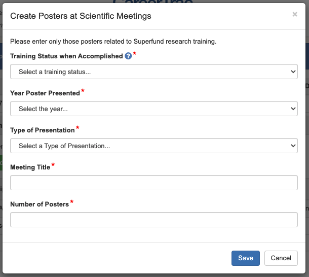
Task: Close the dialog with the × icon
Action: pyautogui.click(x=295, y=15)
